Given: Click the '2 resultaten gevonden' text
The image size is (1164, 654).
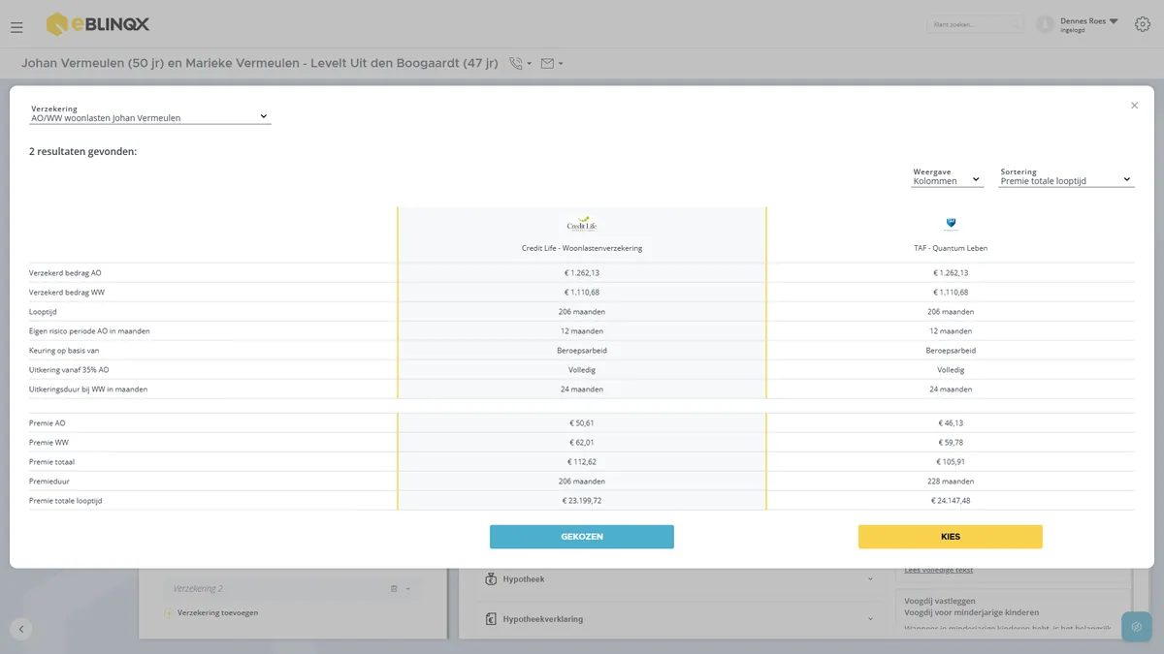Looking at the screenshot, I should pos(83,151).
